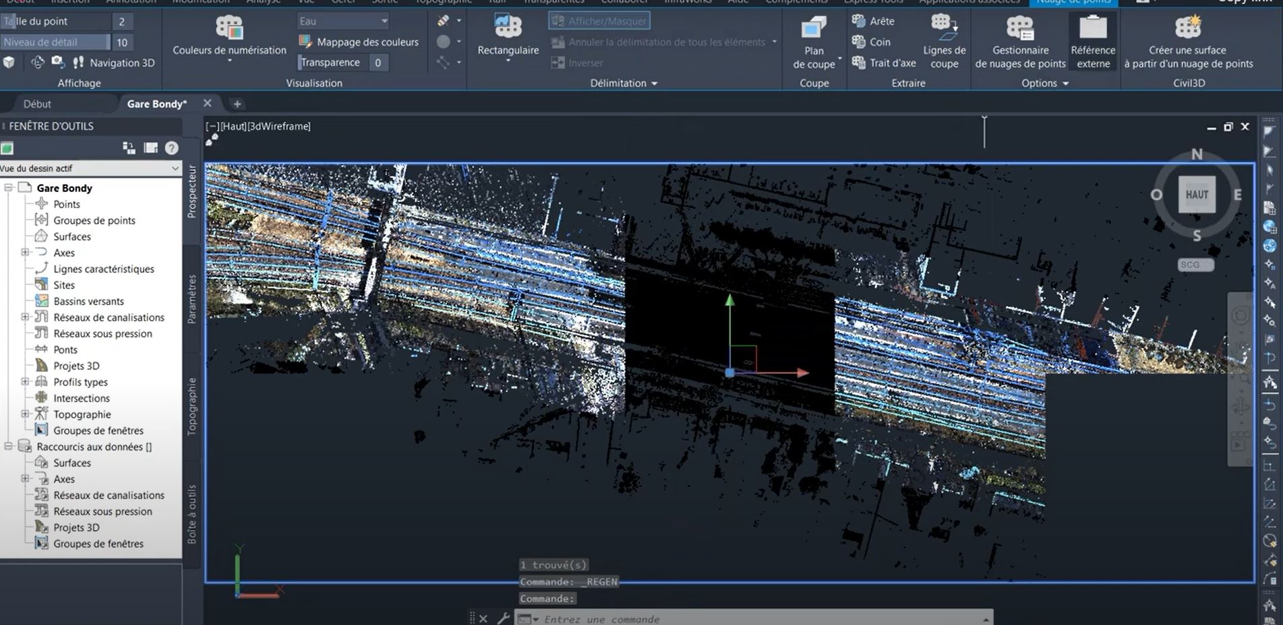Open [Haut] view menu
1283x625 pixels.
point(233,126)
